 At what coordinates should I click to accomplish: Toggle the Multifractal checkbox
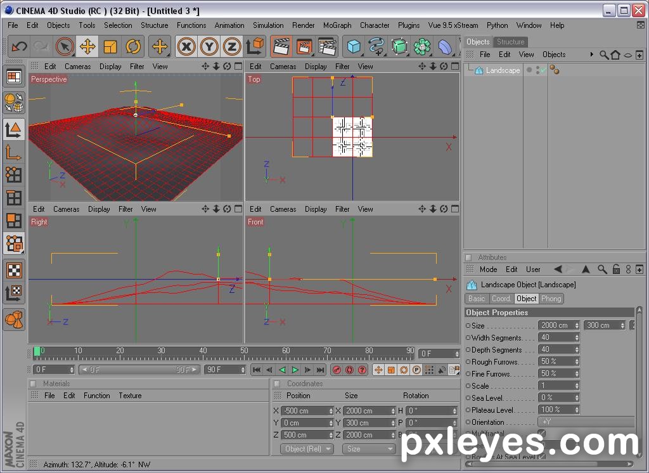tap(541, 433)
